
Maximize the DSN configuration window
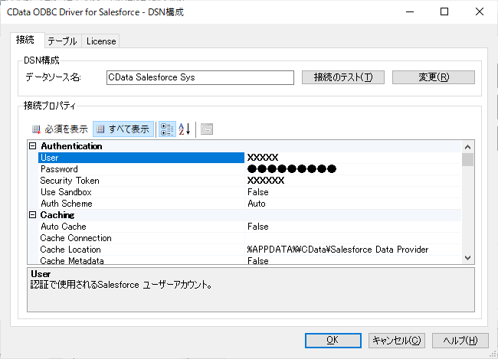[x=444, y=11]
